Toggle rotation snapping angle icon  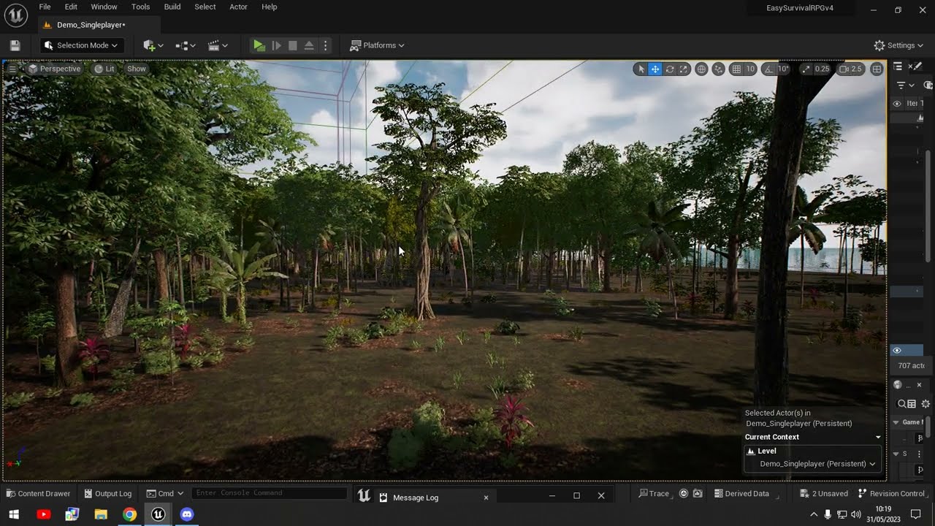point(768,69)
